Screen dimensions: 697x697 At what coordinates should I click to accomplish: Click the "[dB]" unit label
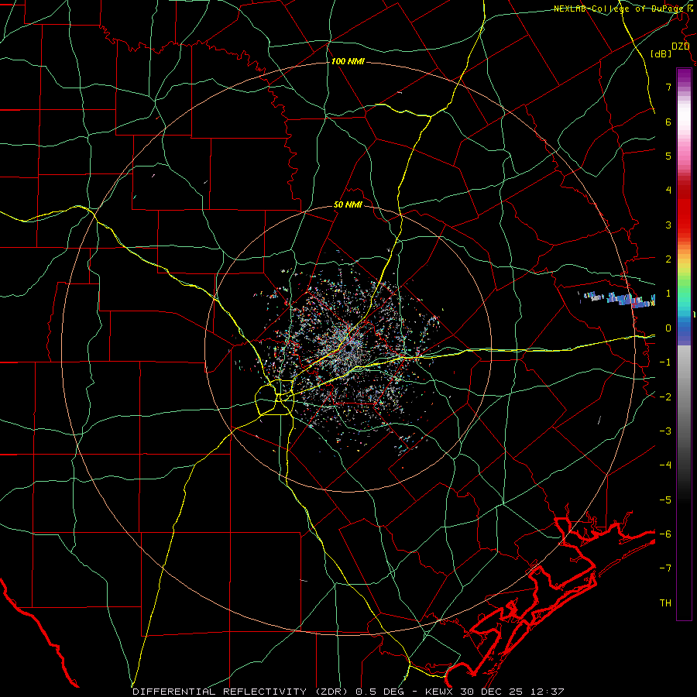pos(661,53)
